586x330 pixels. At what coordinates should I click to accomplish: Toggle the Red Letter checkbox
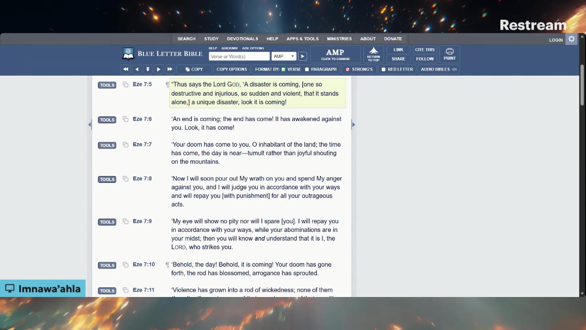click(383, 70)
